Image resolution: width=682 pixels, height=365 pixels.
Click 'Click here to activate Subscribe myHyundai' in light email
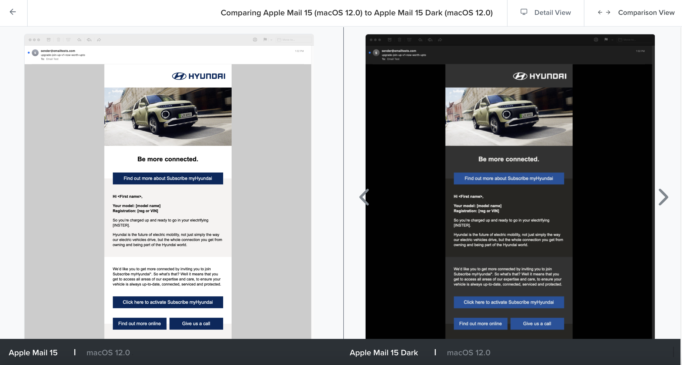(168, 302)
